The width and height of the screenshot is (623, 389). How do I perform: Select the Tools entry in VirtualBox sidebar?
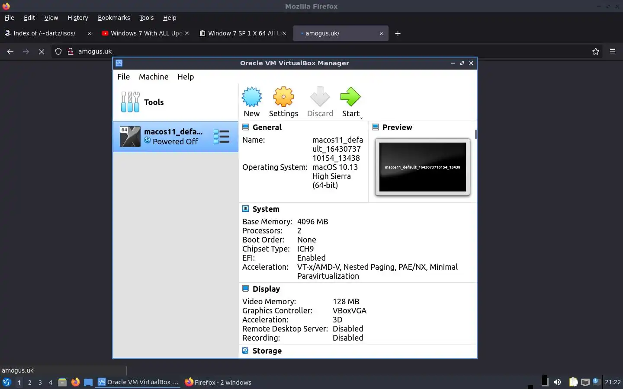point(176,102)
